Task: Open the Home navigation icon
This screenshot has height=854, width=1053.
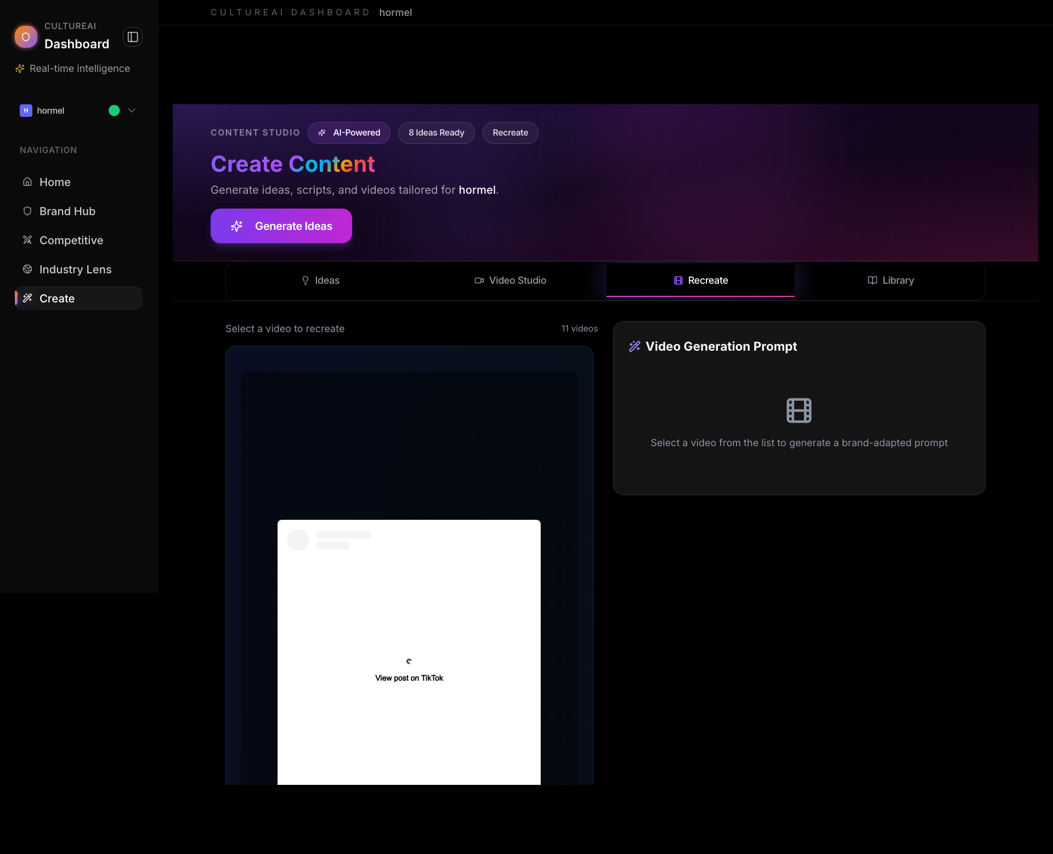Action: coord(28,182)
